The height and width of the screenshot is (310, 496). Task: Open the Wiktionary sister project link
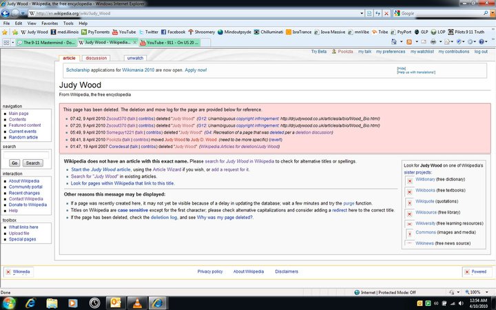tap(425, 179)
